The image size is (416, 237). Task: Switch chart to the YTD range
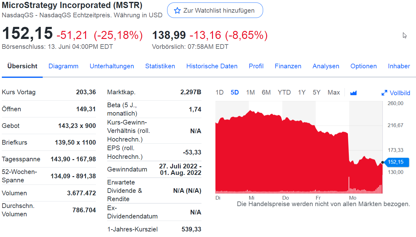(284, 92)
